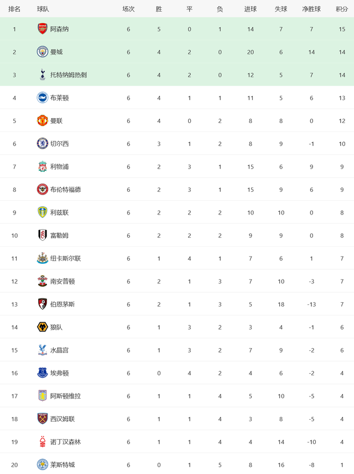Select the Tottenham Hotspur cockerel logo
Image resolution: width=354 pixels, height=474 pixels.
coord(43,75)
